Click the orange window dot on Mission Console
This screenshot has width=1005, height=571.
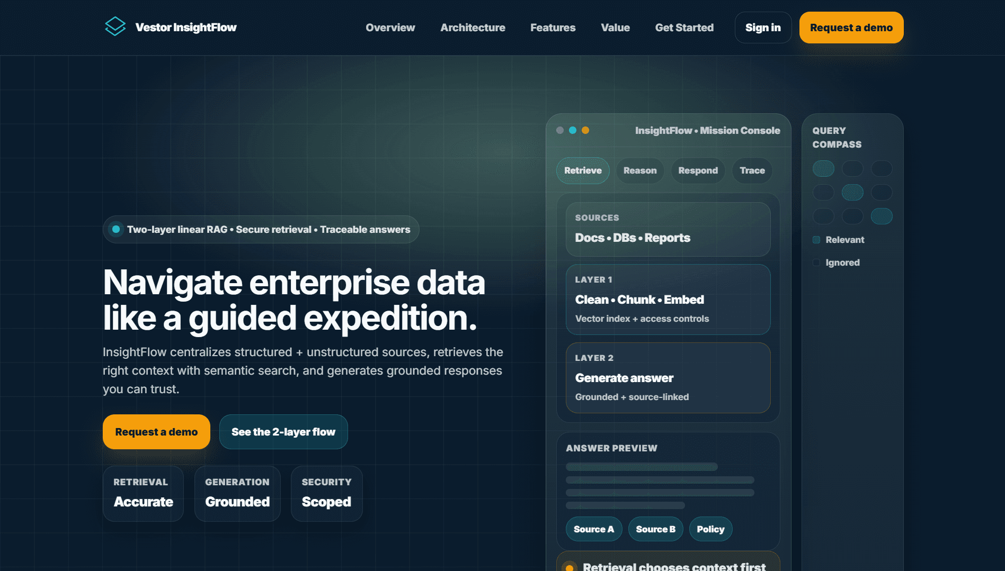coord(585,130)
